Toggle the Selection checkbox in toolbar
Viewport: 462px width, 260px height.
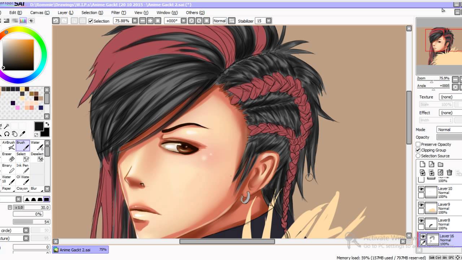point(91,21)
